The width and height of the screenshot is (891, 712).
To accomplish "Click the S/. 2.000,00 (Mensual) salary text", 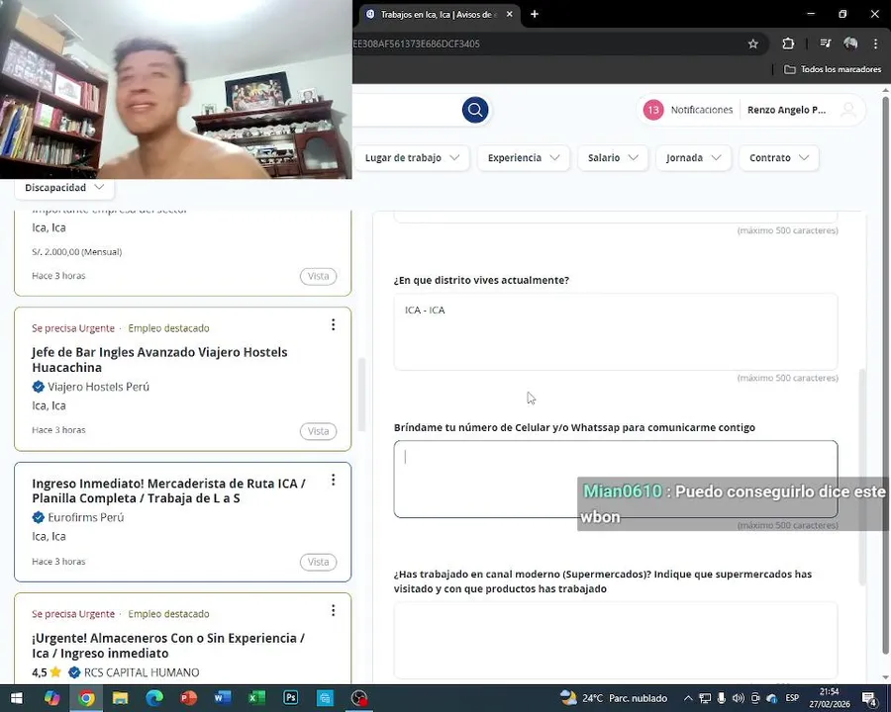I will tap(76, 251).
